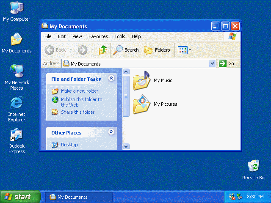Click the address bar folder icon
Viewport: 271px width, 203px height.
click(x=66, y=63)
